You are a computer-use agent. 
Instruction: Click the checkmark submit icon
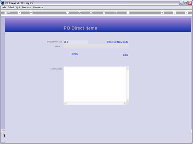pos(174,13)
